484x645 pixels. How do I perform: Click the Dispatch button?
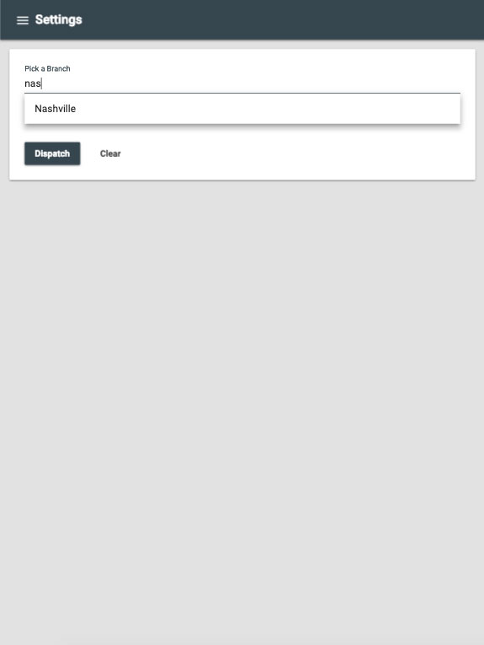click(x=52, y=153)
